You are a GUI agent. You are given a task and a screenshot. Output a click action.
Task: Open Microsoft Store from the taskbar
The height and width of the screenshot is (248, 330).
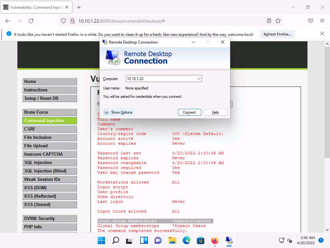[x=201, y=240]
